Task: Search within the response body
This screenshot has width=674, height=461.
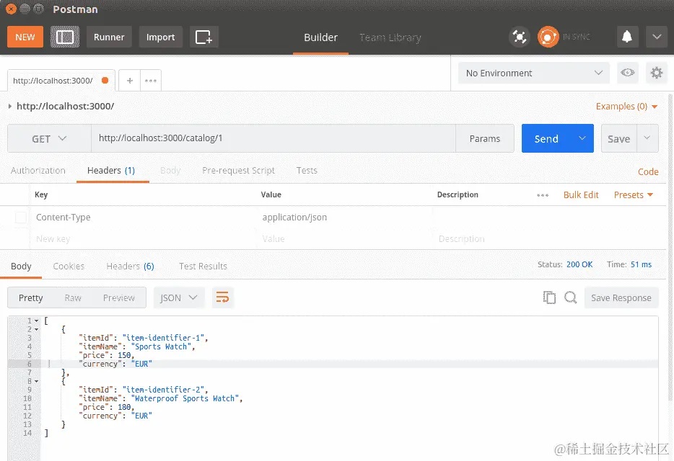Action: (570, 297)
